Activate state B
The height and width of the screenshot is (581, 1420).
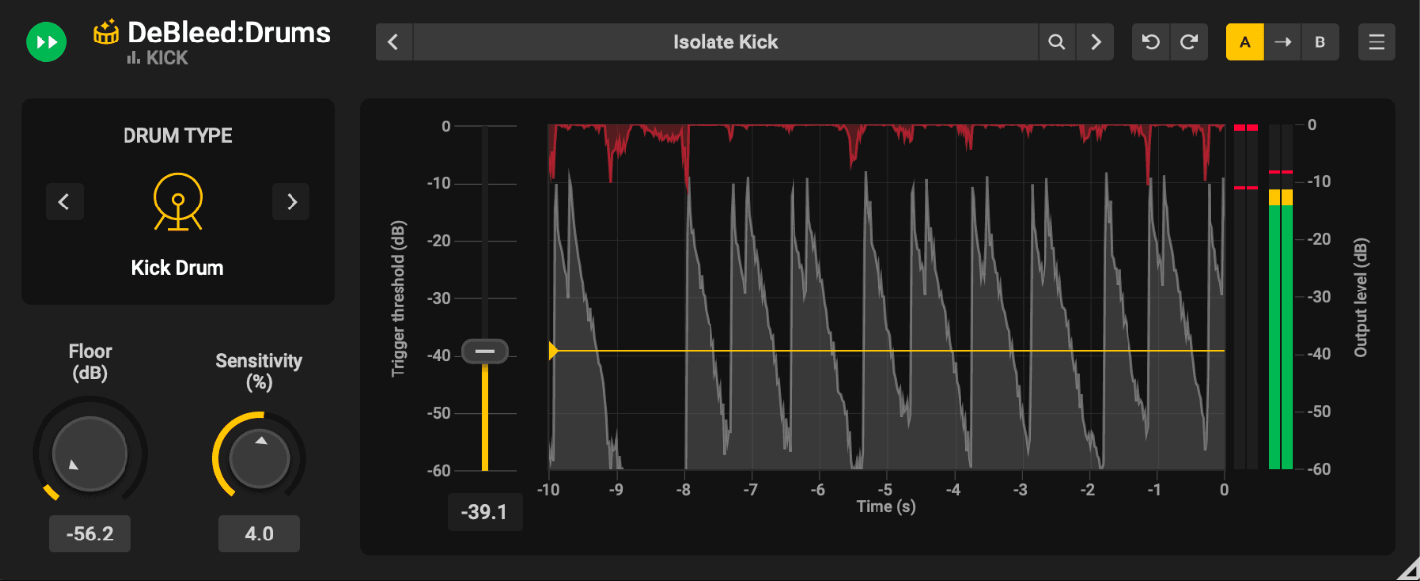1319,42
